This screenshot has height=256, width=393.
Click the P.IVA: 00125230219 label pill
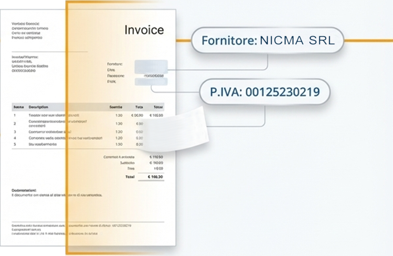pos(265,92)
